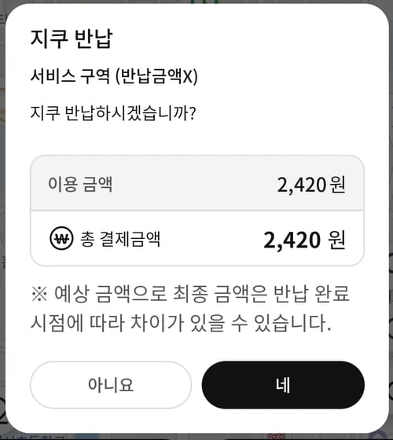Tap the 지쿠 반납하시겠습니까? question text

(113, 113)
